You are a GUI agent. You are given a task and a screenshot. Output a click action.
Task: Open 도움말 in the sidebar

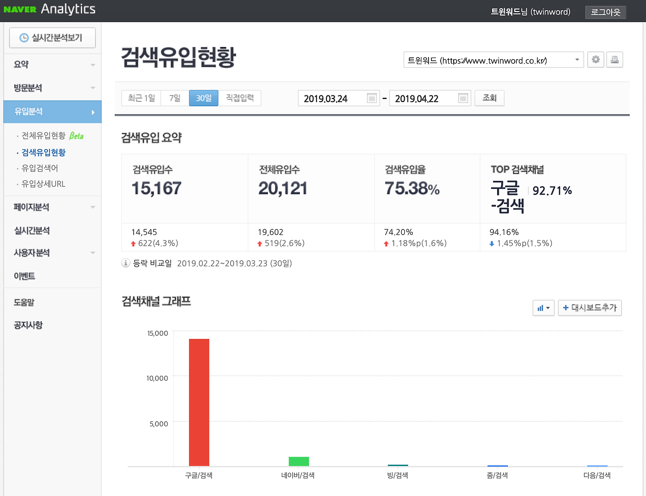point(24,302)
